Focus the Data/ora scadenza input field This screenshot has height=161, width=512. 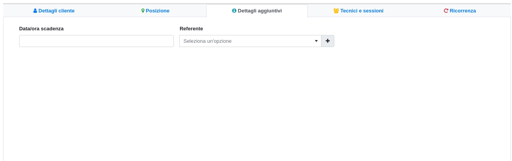(96, 41)
